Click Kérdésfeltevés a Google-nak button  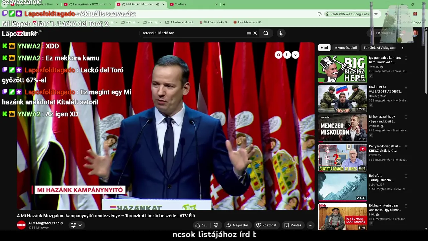(x=347, y=14)
